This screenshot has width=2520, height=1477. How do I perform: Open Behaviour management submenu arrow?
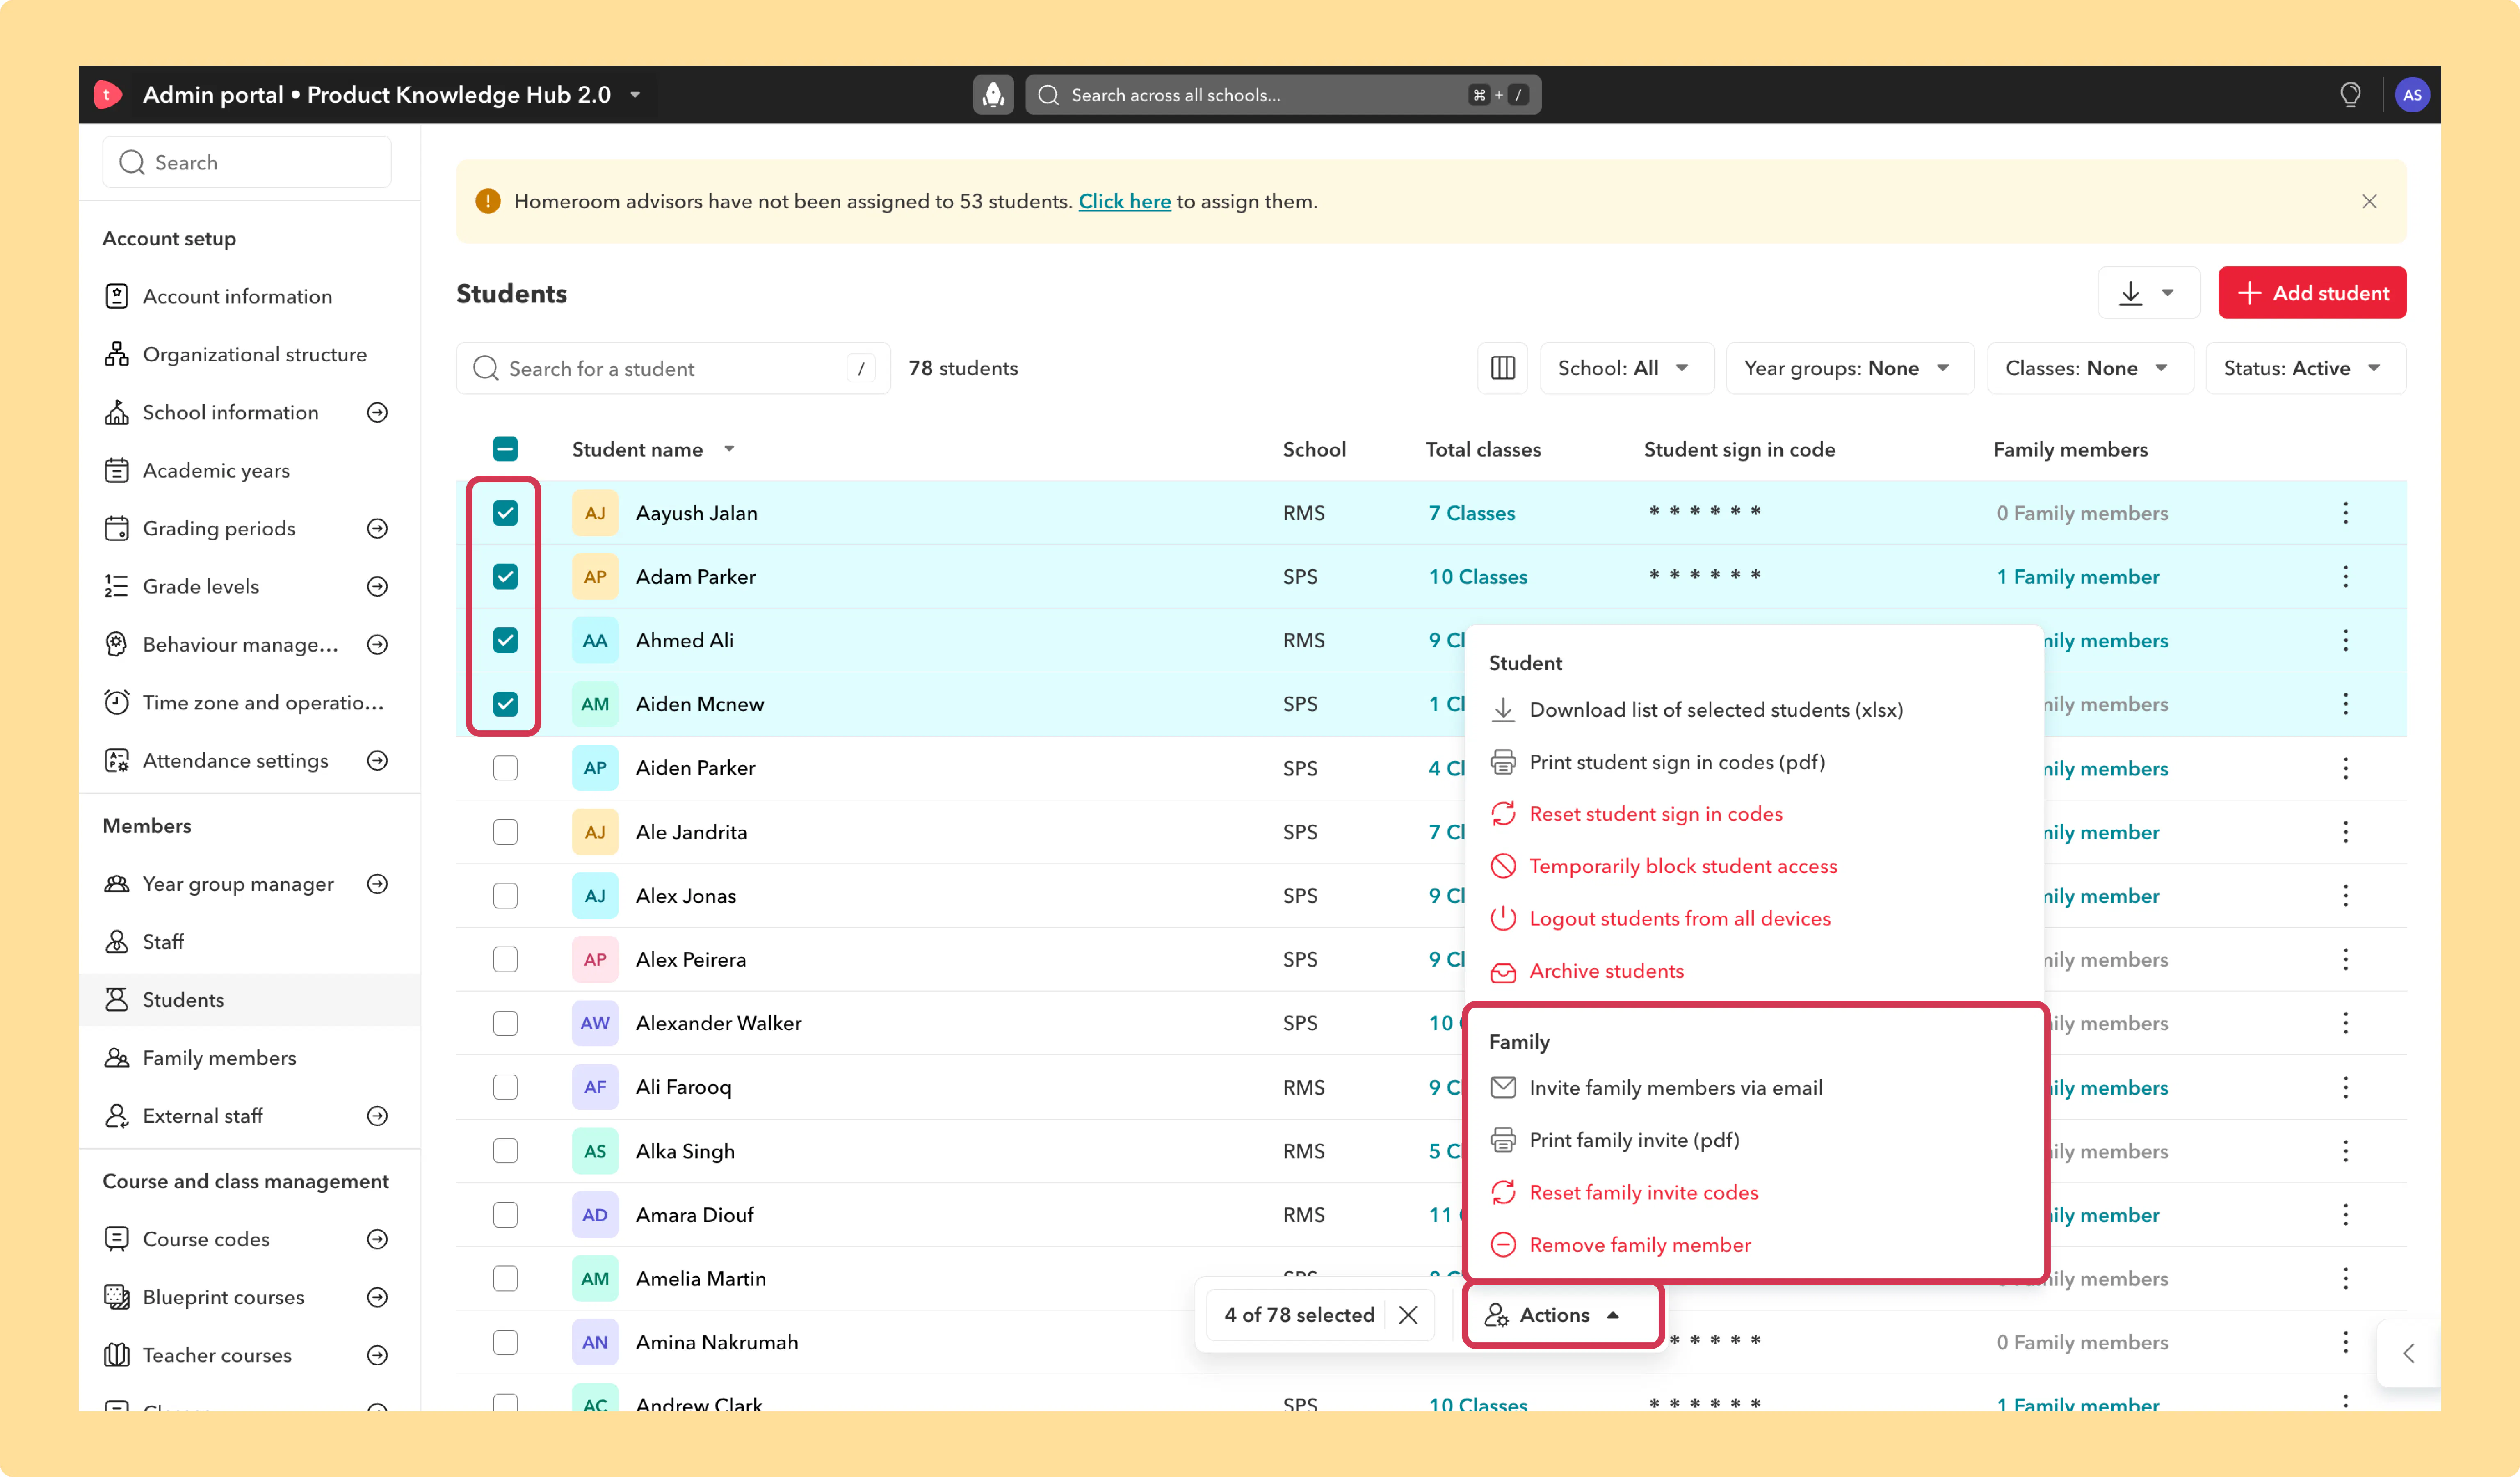tap(377, 644)
